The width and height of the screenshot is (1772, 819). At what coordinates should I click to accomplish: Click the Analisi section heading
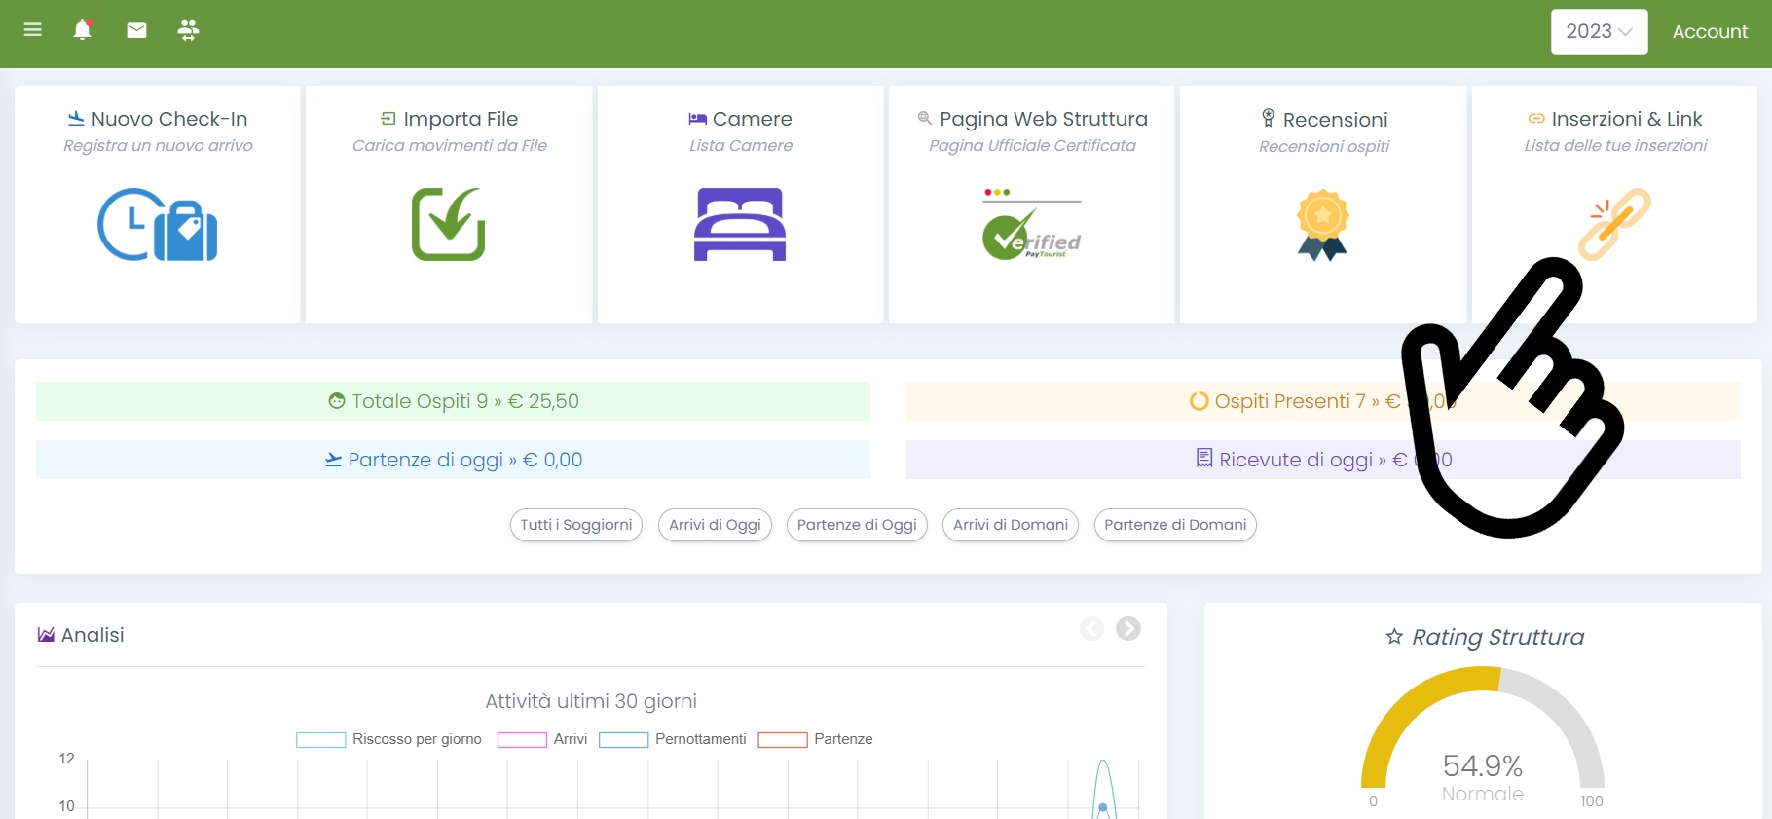point(81,635)
